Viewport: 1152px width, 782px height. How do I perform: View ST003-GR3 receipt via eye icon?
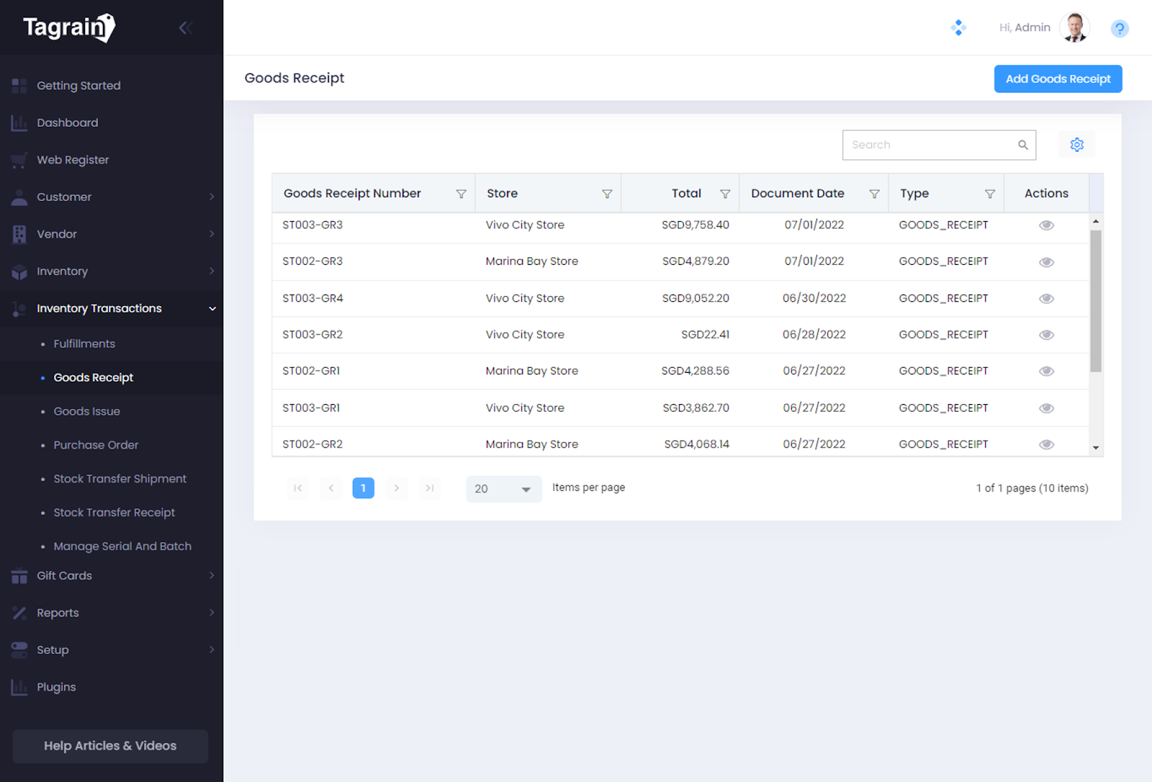pos(1046,225)
